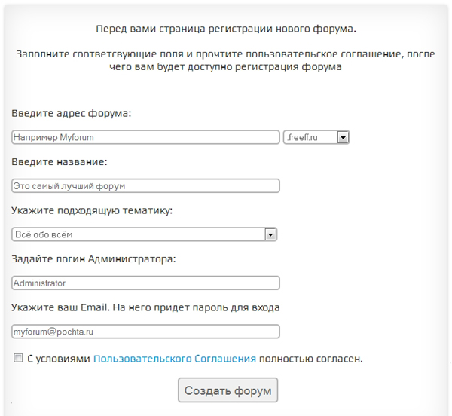
Task: Focus the 'Это самый лучший форум' name field
Action: (145, 185)
